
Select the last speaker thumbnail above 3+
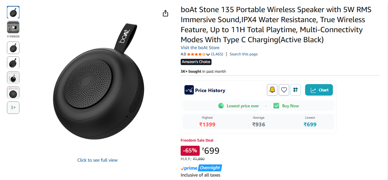[13, 92]
